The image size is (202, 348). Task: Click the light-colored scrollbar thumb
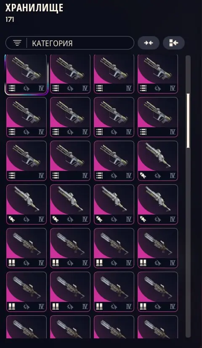coord(188,120)
